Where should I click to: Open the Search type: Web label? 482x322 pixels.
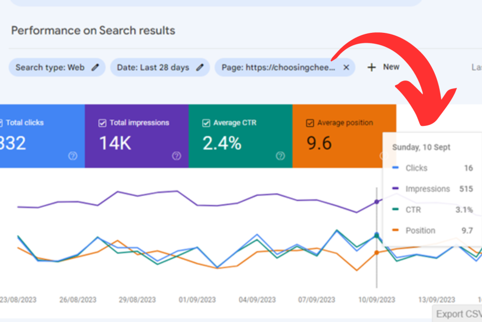50,68
